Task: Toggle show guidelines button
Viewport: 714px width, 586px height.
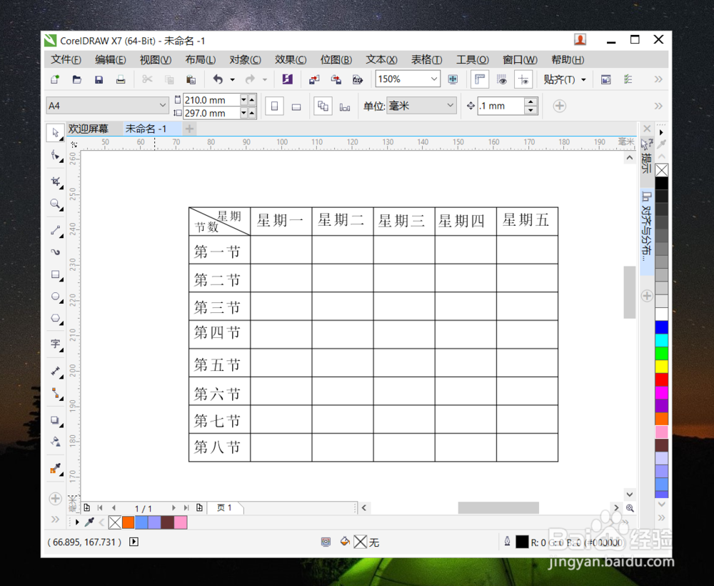Action: (x=523, y=79)
